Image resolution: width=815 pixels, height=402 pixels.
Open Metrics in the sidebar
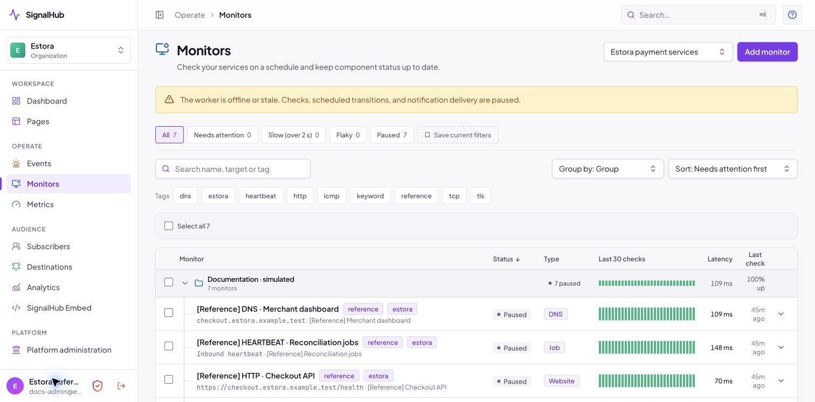[68, 205]
